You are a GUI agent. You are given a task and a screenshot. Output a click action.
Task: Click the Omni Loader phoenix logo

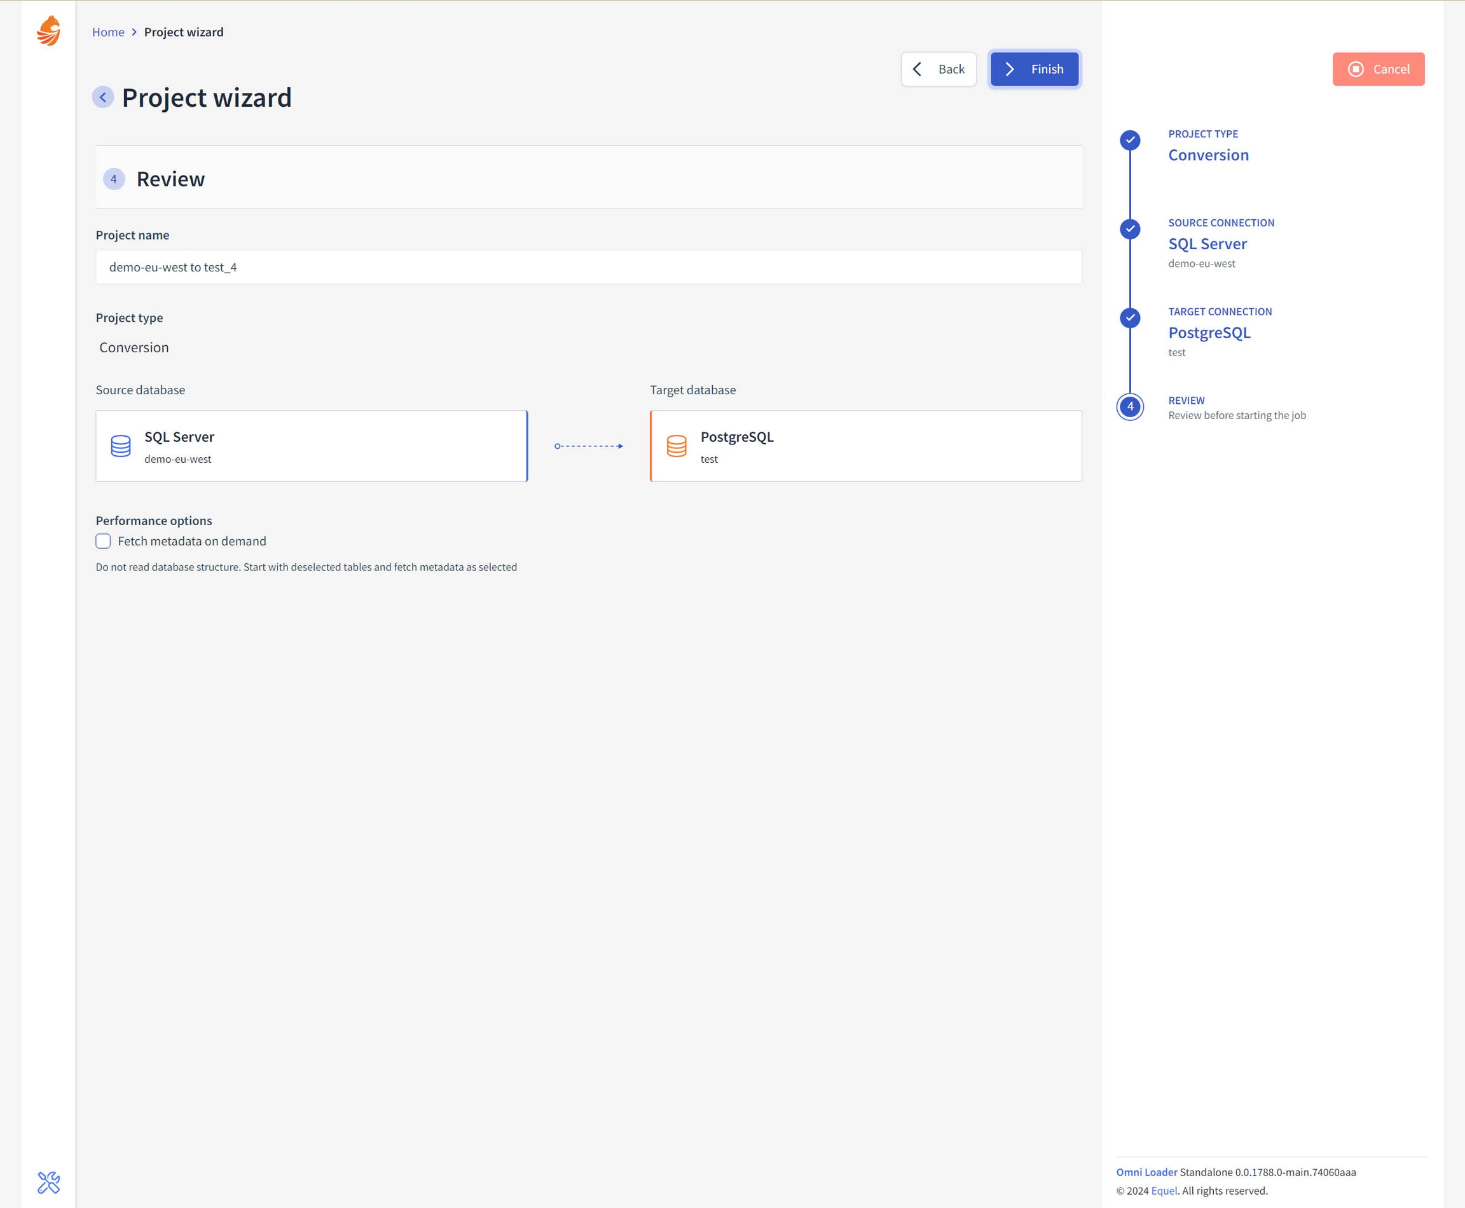pos(49,31)
